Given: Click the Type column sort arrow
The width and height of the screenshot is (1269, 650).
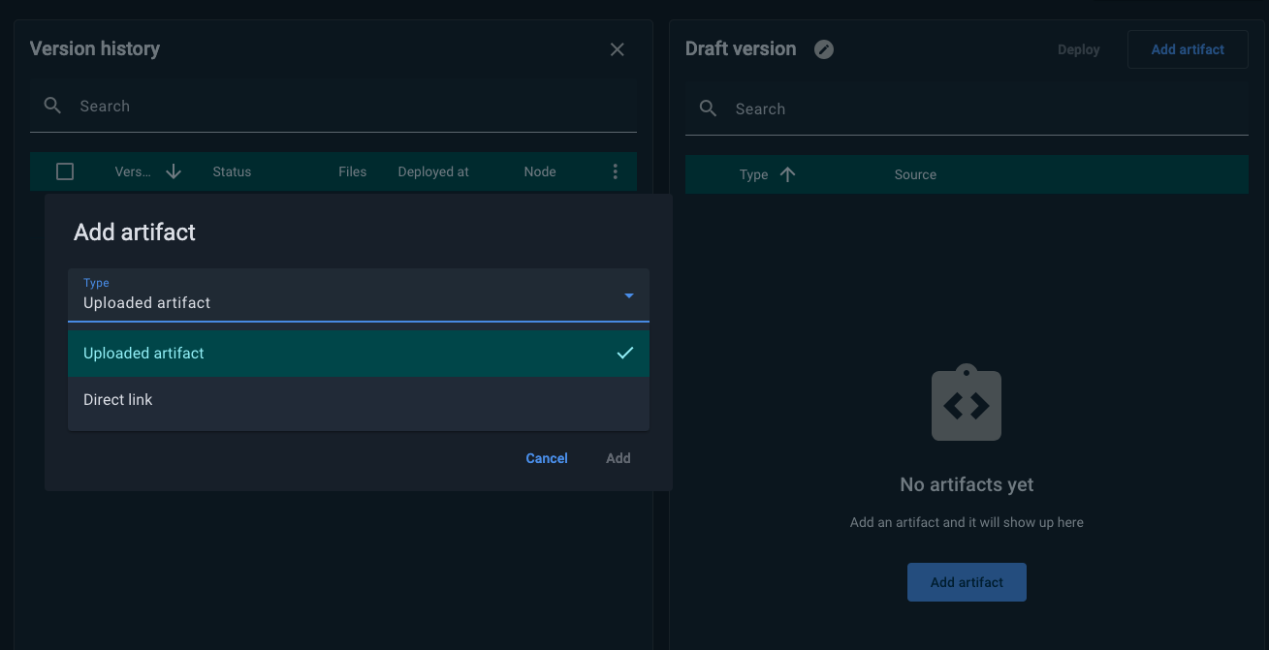Looking at the screenshot, I should (x=787, y=174).
